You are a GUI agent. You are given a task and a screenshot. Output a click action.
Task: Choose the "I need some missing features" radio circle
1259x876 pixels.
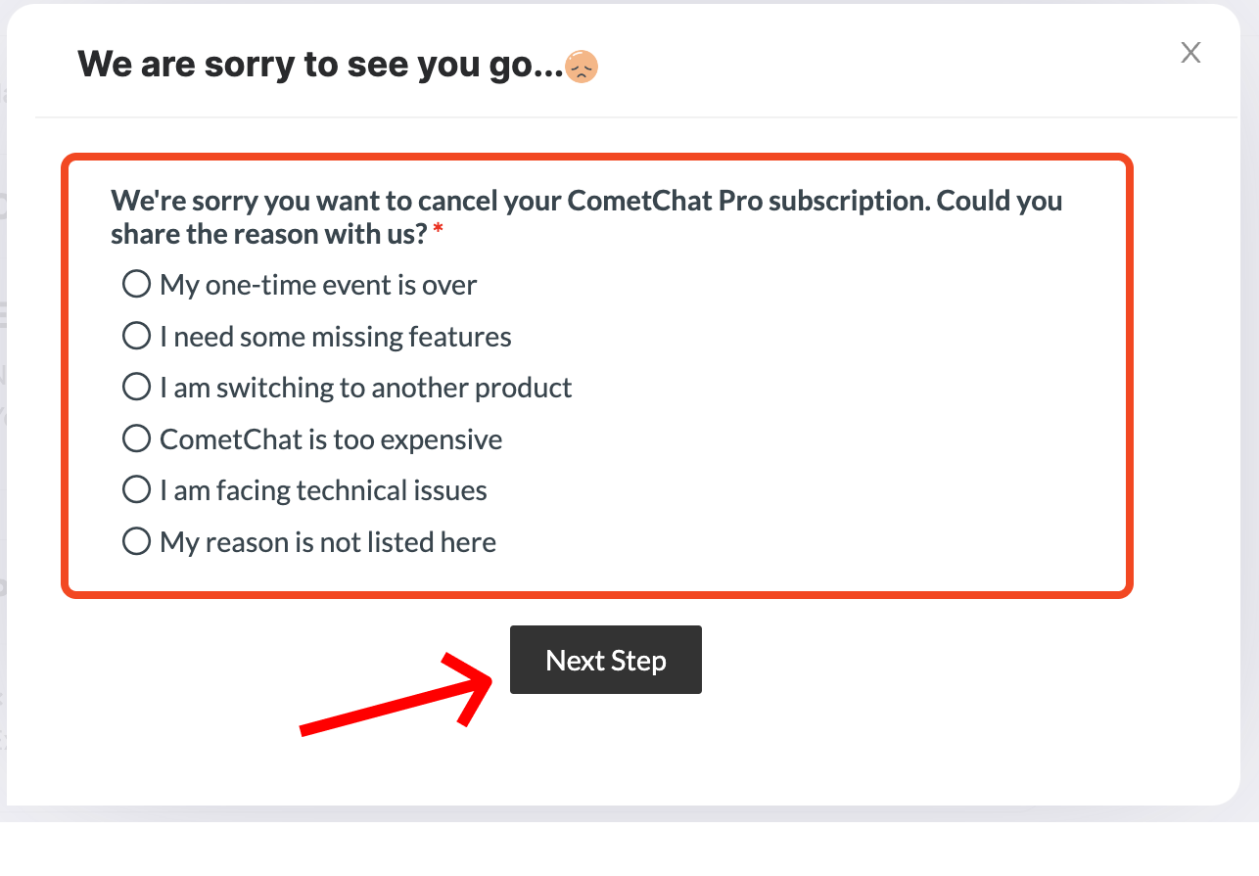(x=136, y=337)
